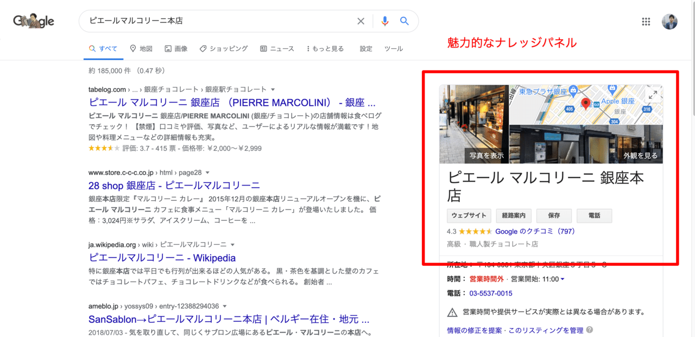
Task: Select the result count text 約 185,000 件
Action: tap(111, 71)
